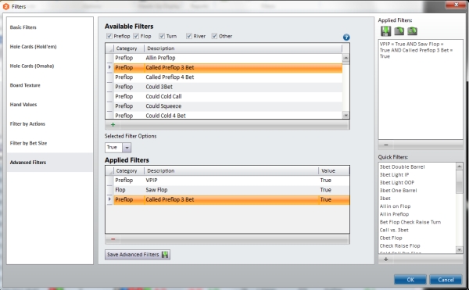The image size is (469, 290).
Task: Choose Allin Preflop quick filter
Action: pos(394,214)
